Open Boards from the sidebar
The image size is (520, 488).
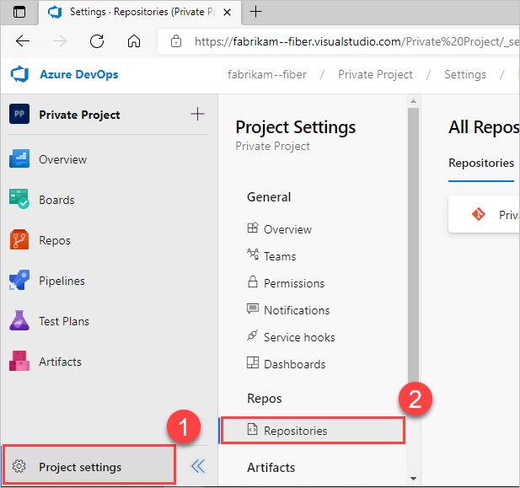coord(56,200)
